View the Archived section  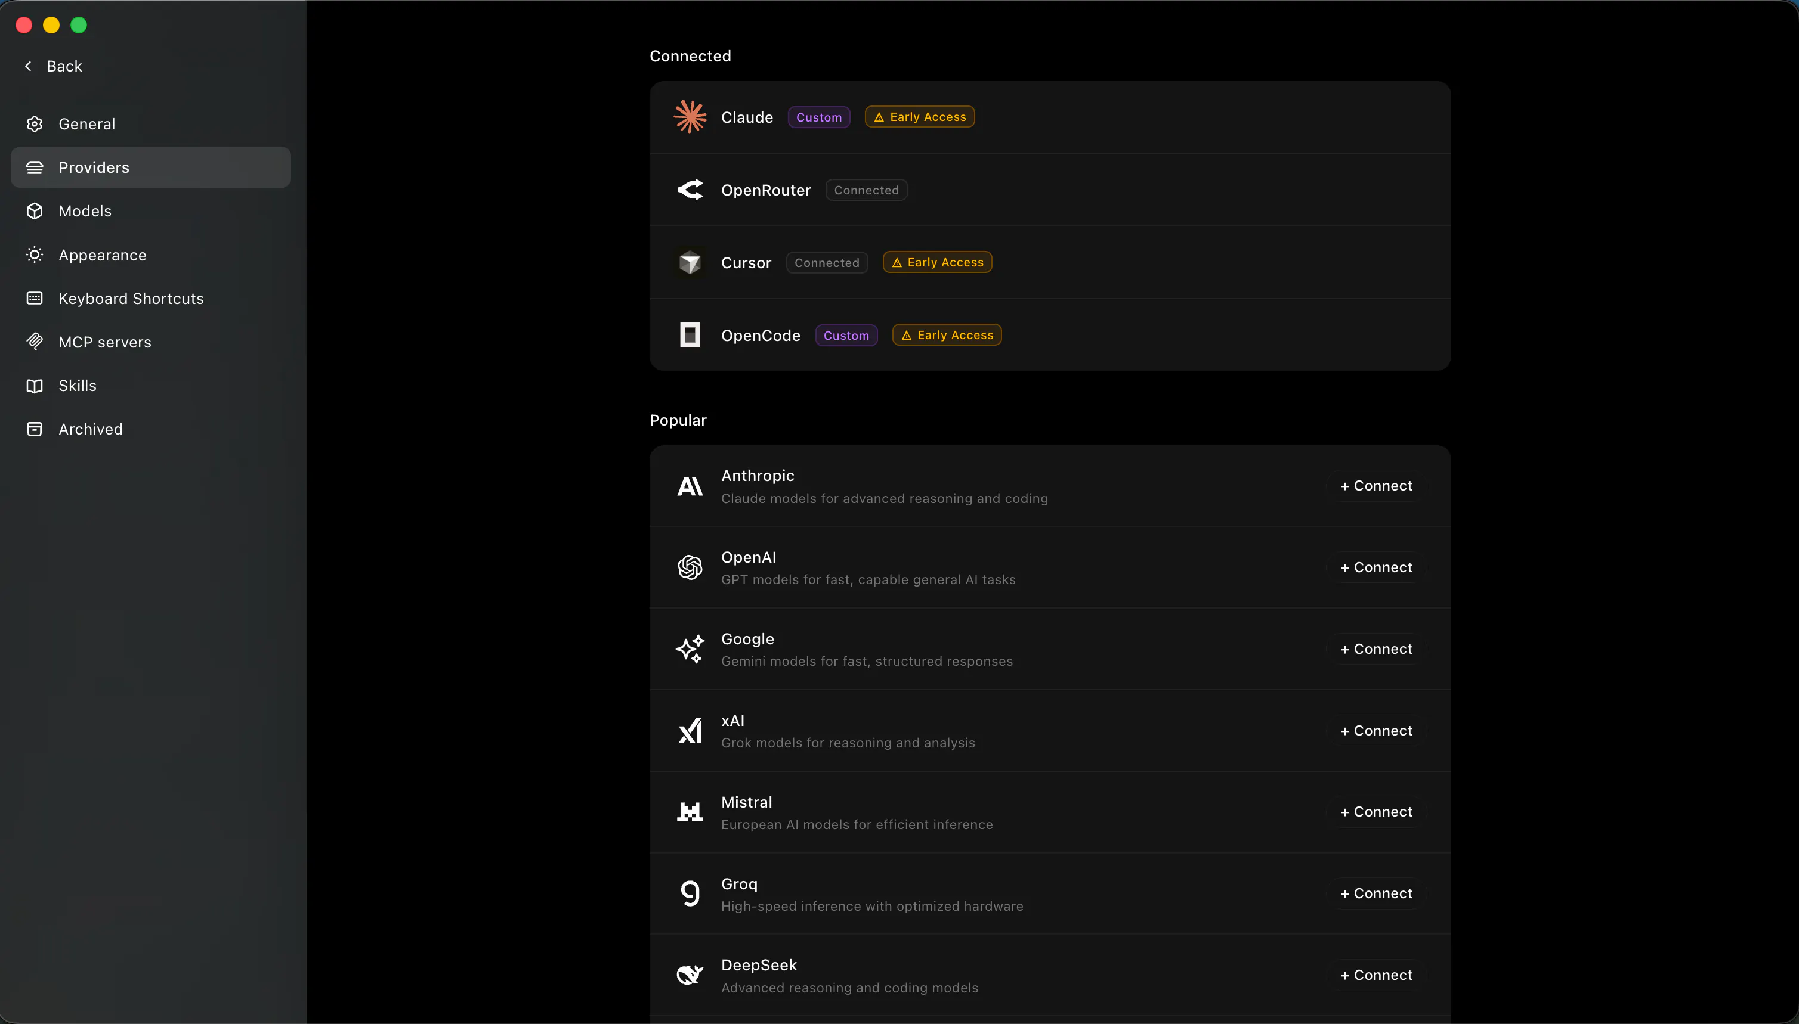click(x=151, y=429)
